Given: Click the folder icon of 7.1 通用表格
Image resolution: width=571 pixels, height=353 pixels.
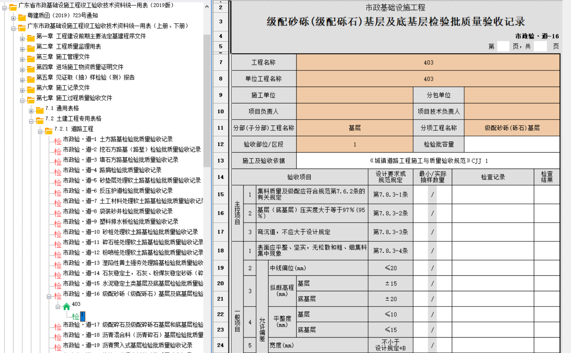Looking at the screenshot, I should pyautogui.click(x=40, y=109).
